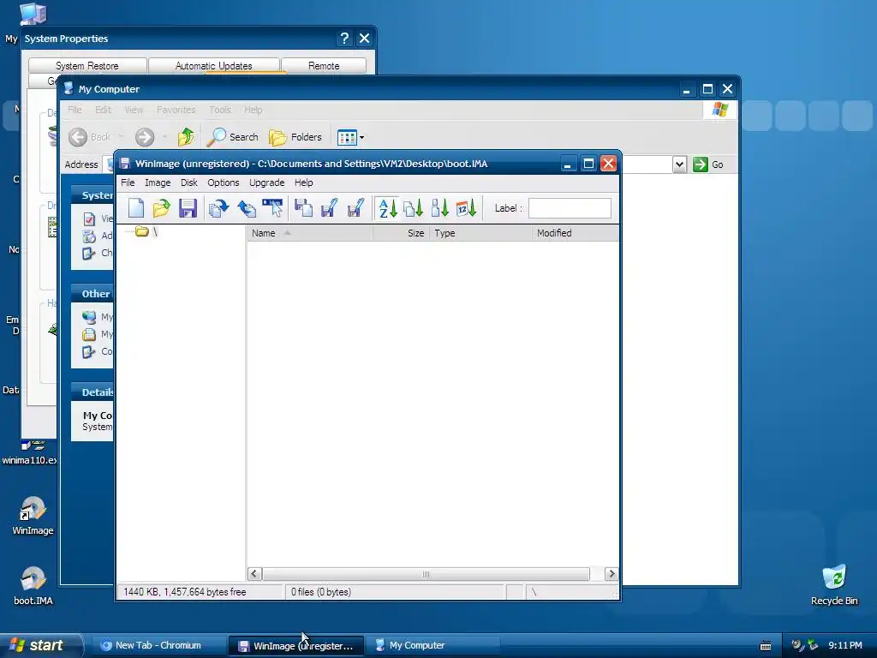Open the Tools menu in My Computer
Screen dimensions: 877x658
tap(220, 110)
